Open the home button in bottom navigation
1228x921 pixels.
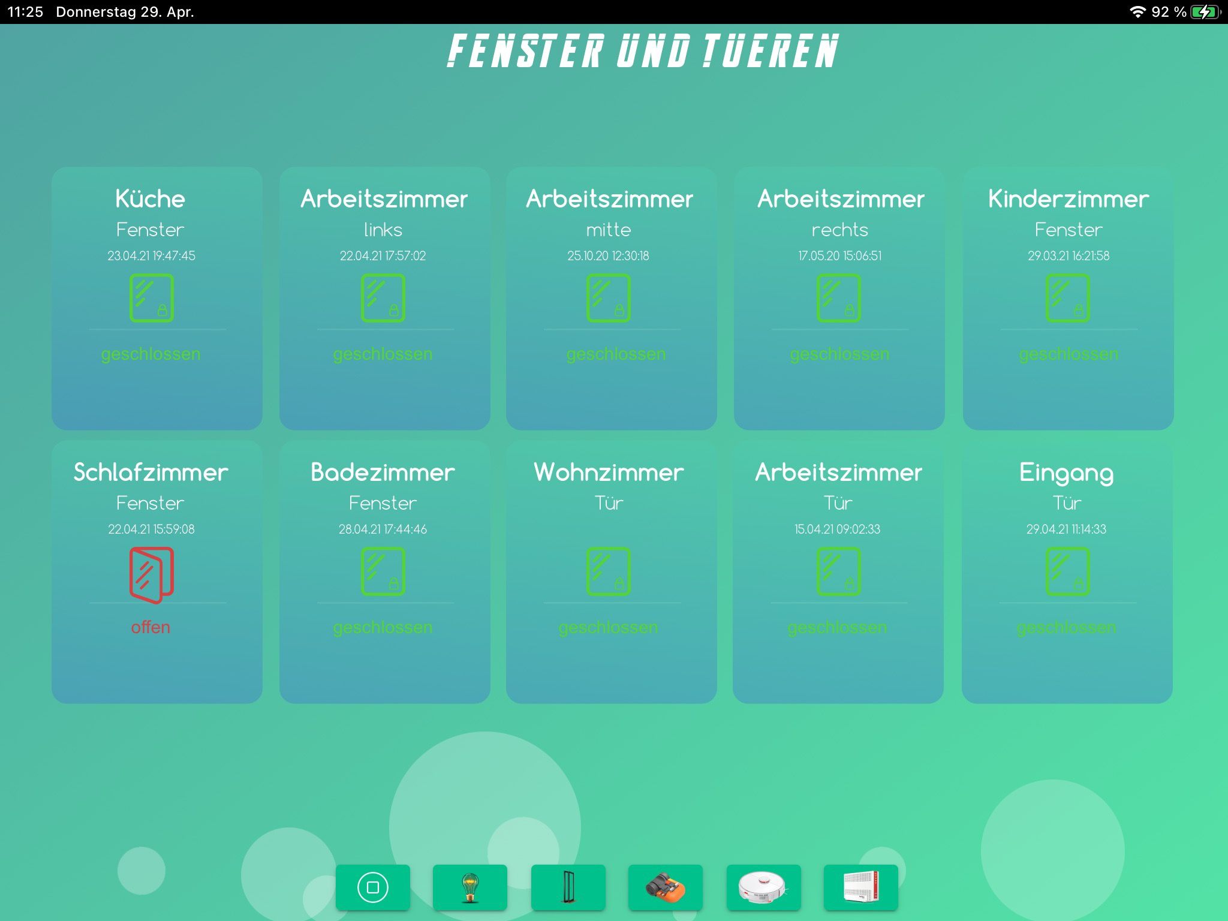pos(373,887)
